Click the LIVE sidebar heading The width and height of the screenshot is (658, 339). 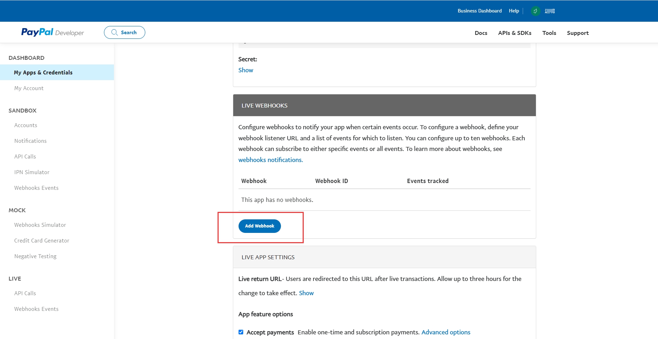click(15, 278)
